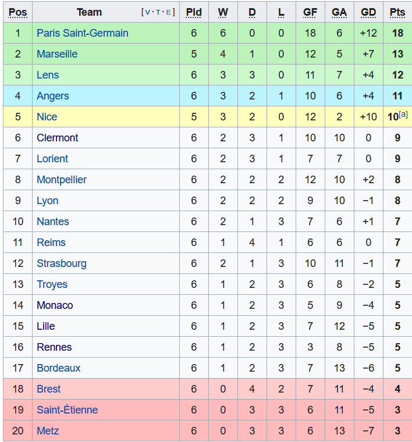Click the T link in the table header
Viewport: 412px width, 442px height.
pos(158,12)
